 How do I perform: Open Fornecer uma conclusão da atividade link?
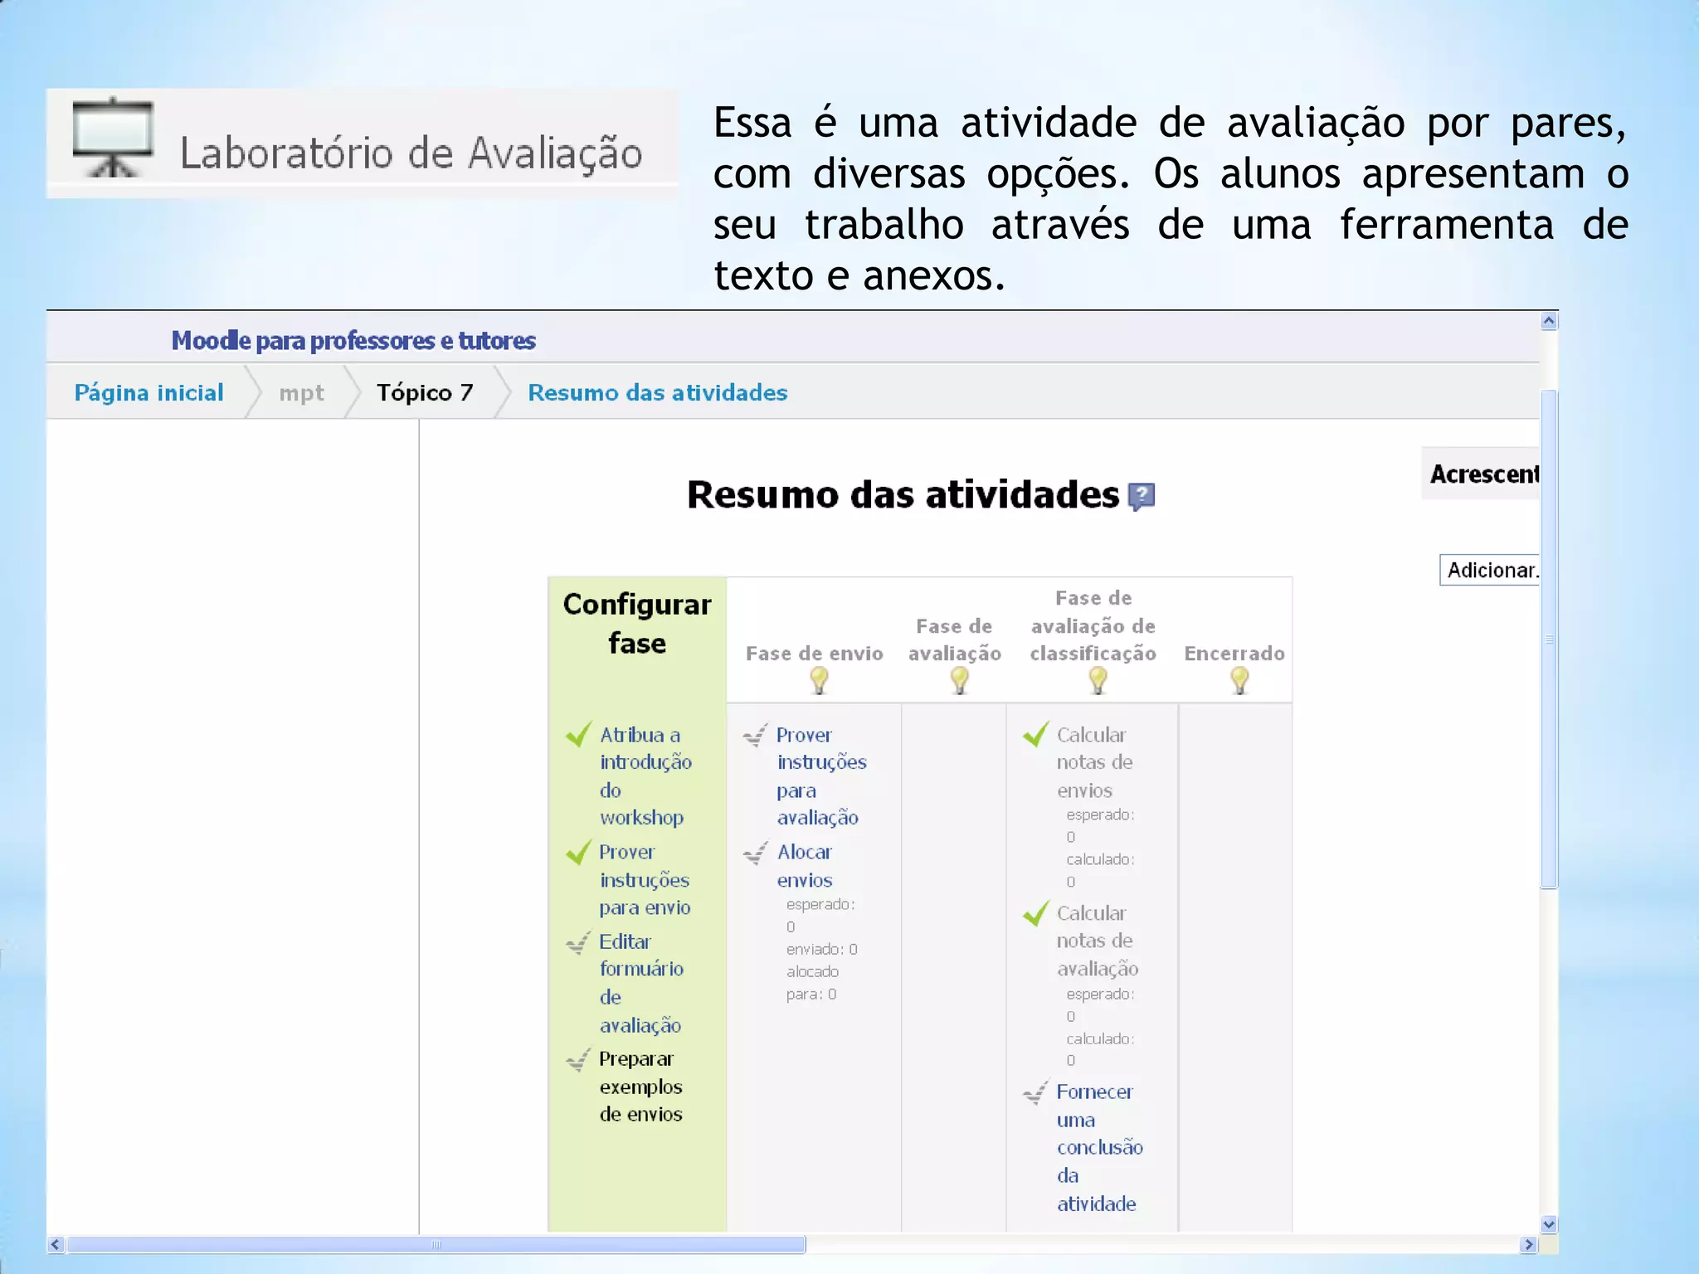click(x=1099, y=1147)
